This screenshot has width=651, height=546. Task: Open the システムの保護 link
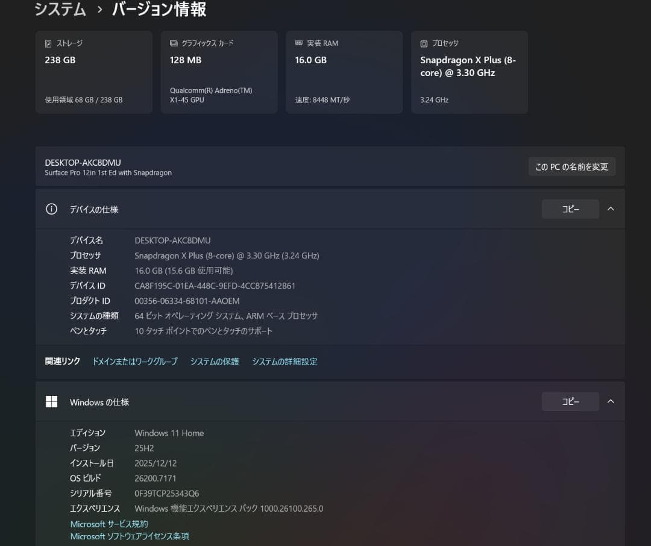[x=214, y=361]
